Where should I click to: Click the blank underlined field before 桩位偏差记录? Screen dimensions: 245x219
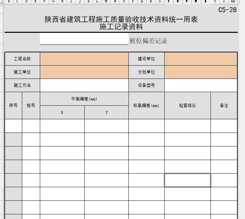pos(84,40)
